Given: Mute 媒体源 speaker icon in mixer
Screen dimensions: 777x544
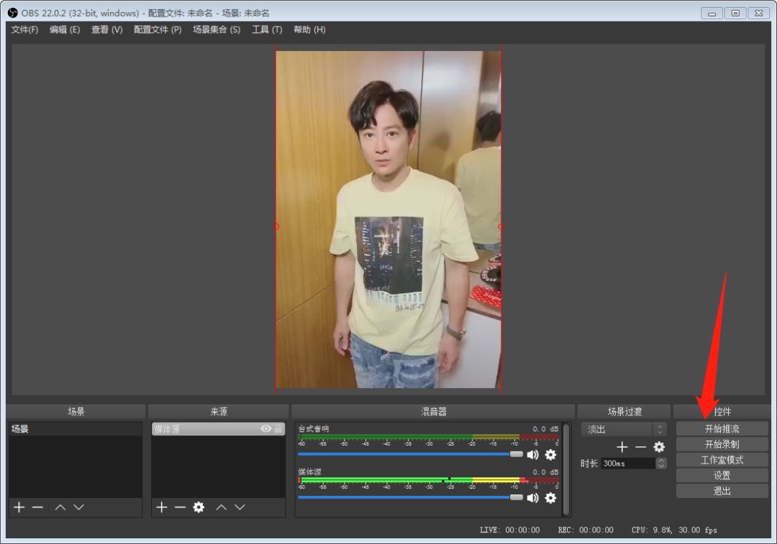Looking at the screenshot, I should click(x=532, y=498).
